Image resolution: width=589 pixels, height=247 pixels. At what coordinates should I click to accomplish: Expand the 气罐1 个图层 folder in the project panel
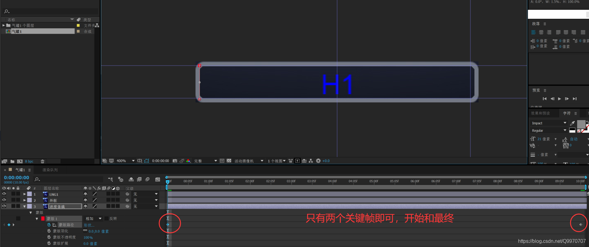(3, 26)
